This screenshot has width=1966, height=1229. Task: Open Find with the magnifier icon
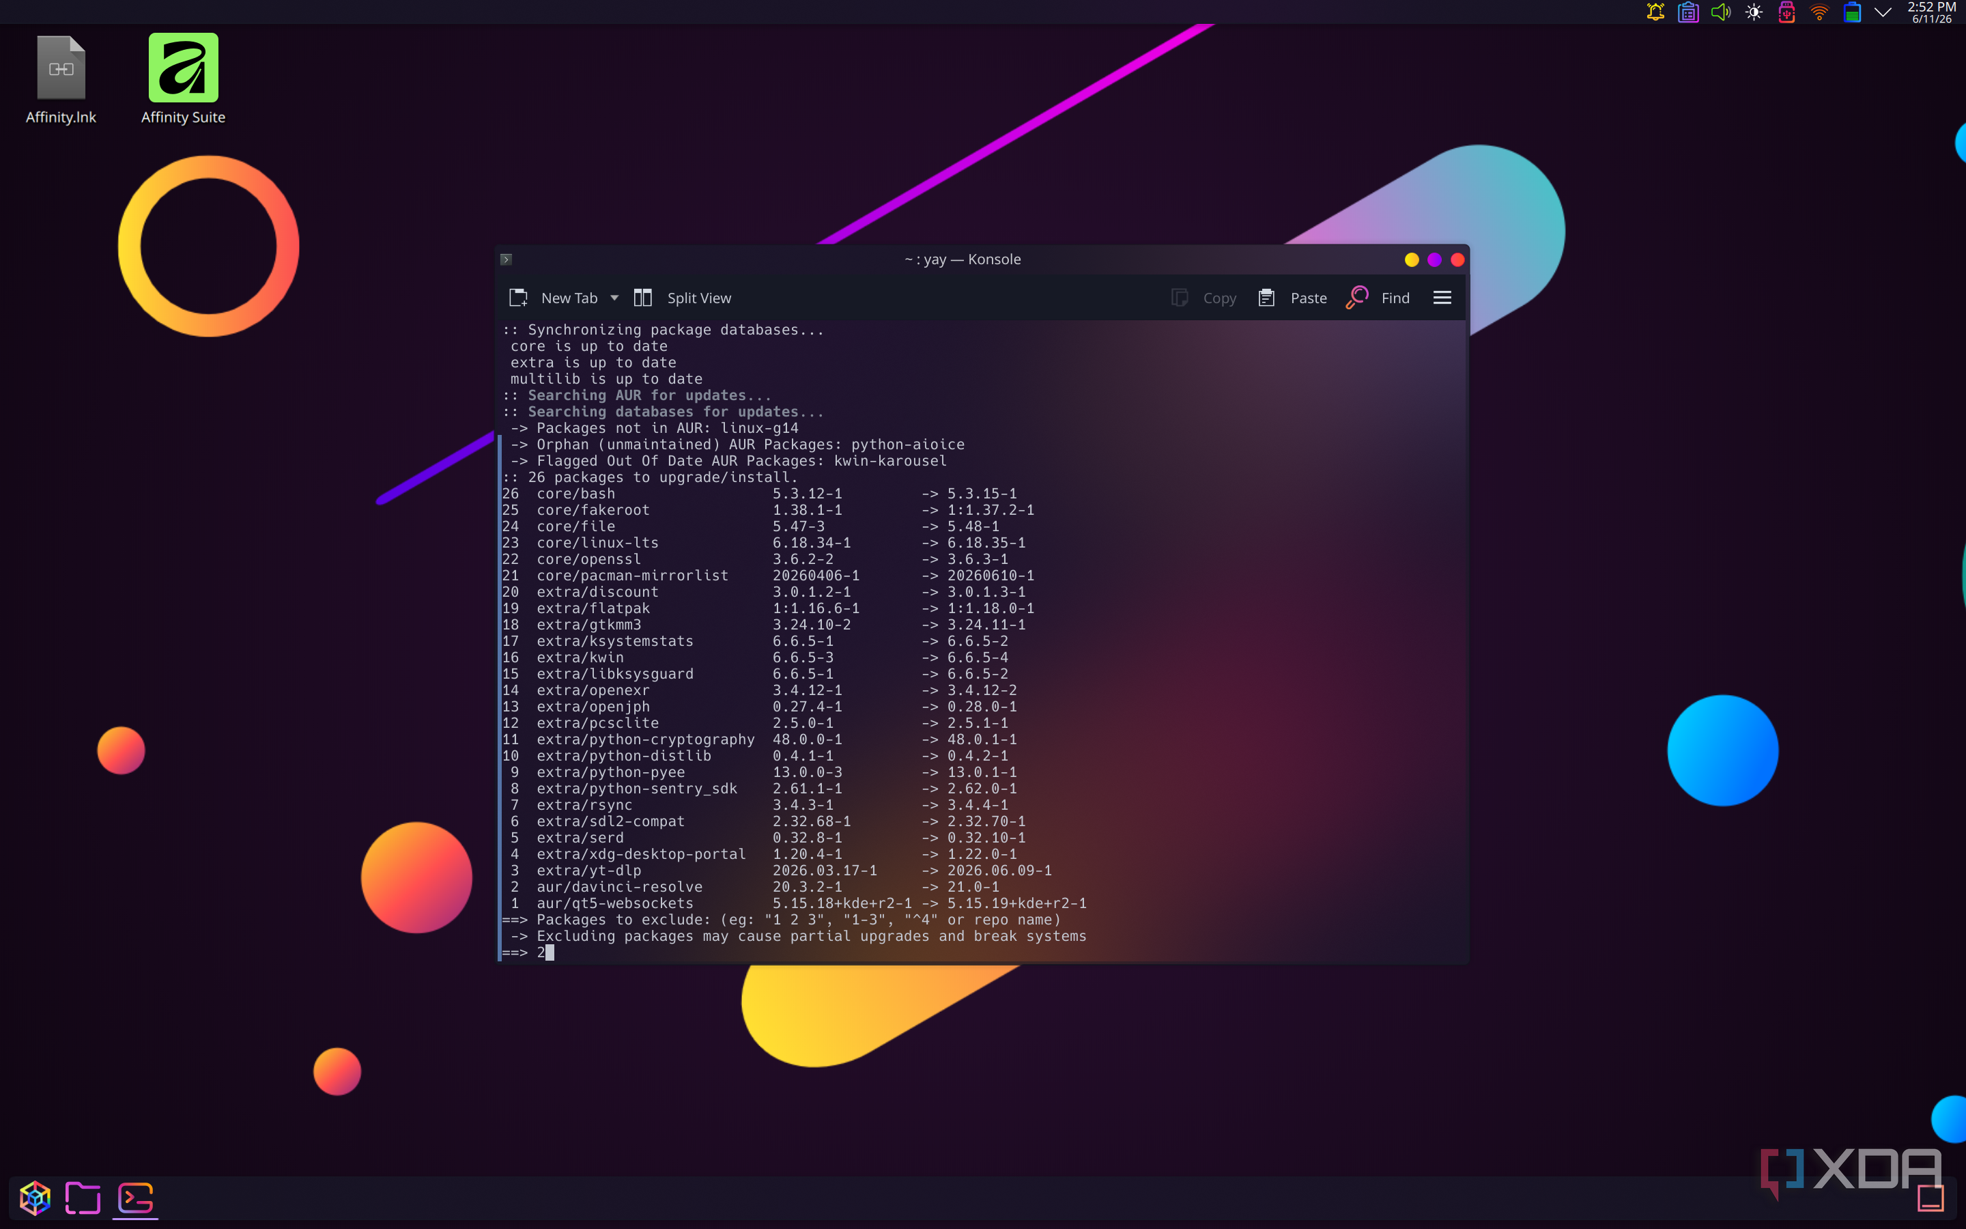[1356, 298]
